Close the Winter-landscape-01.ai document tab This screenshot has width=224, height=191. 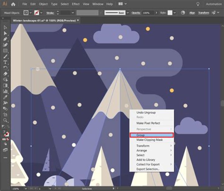click(x=78, y=20)
